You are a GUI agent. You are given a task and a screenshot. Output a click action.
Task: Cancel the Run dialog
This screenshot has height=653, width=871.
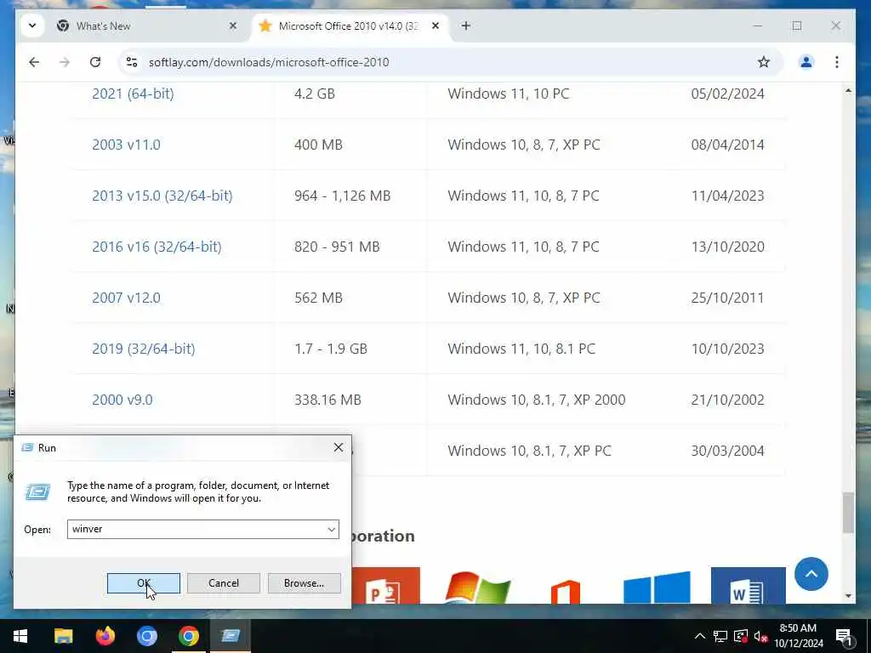point(224,583)
